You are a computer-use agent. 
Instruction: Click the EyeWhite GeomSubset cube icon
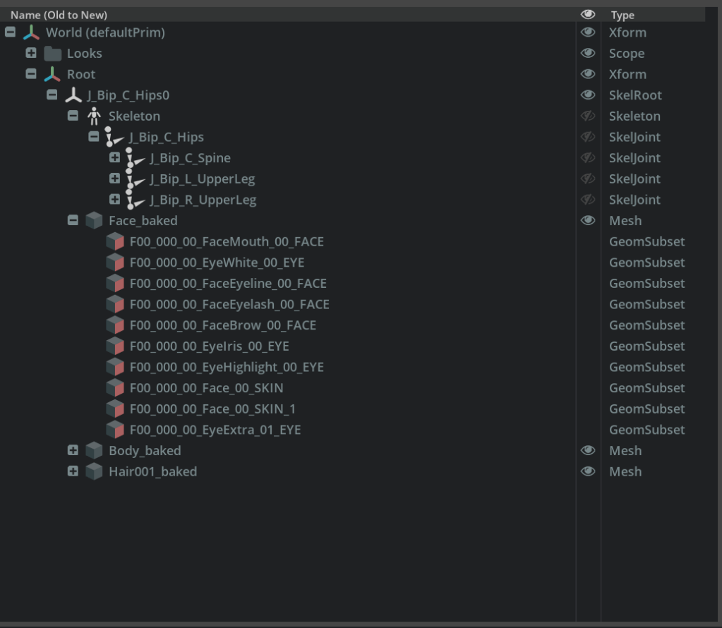pyautogui.click(x=114, y=262)
